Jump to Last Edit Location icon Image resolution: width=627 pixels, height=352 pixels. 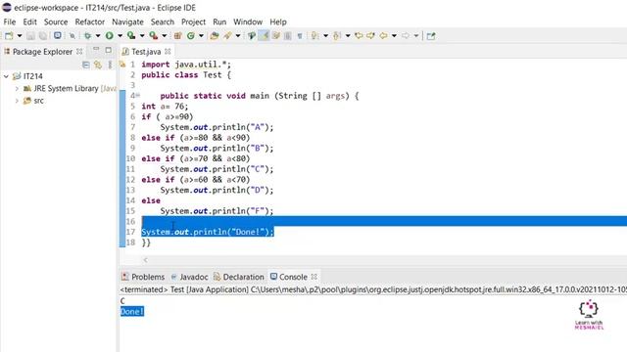pyautogui.click(x=359, y=36)
